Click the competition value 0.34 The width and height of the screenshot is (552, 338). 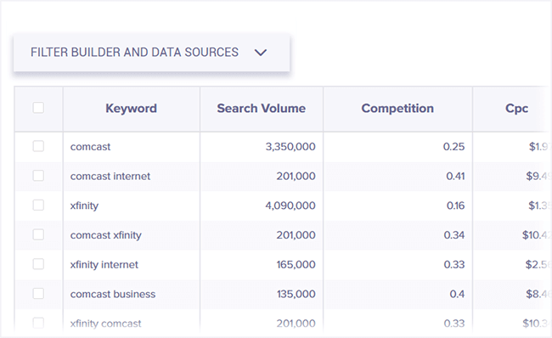454,235
